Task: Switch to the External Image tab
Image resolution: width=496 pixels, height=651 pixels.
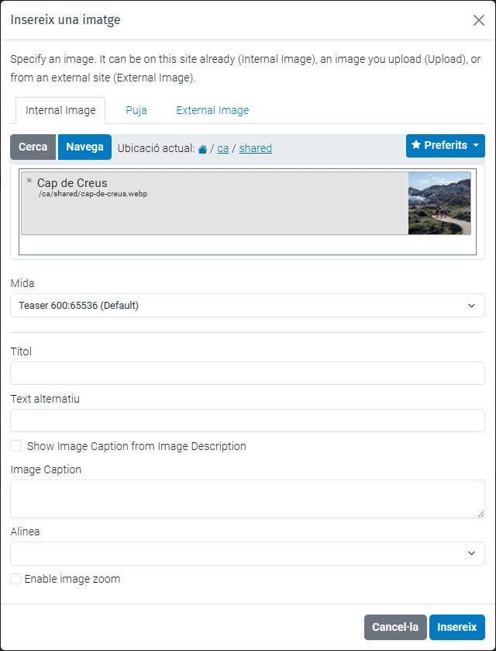Action: [212, 110]
